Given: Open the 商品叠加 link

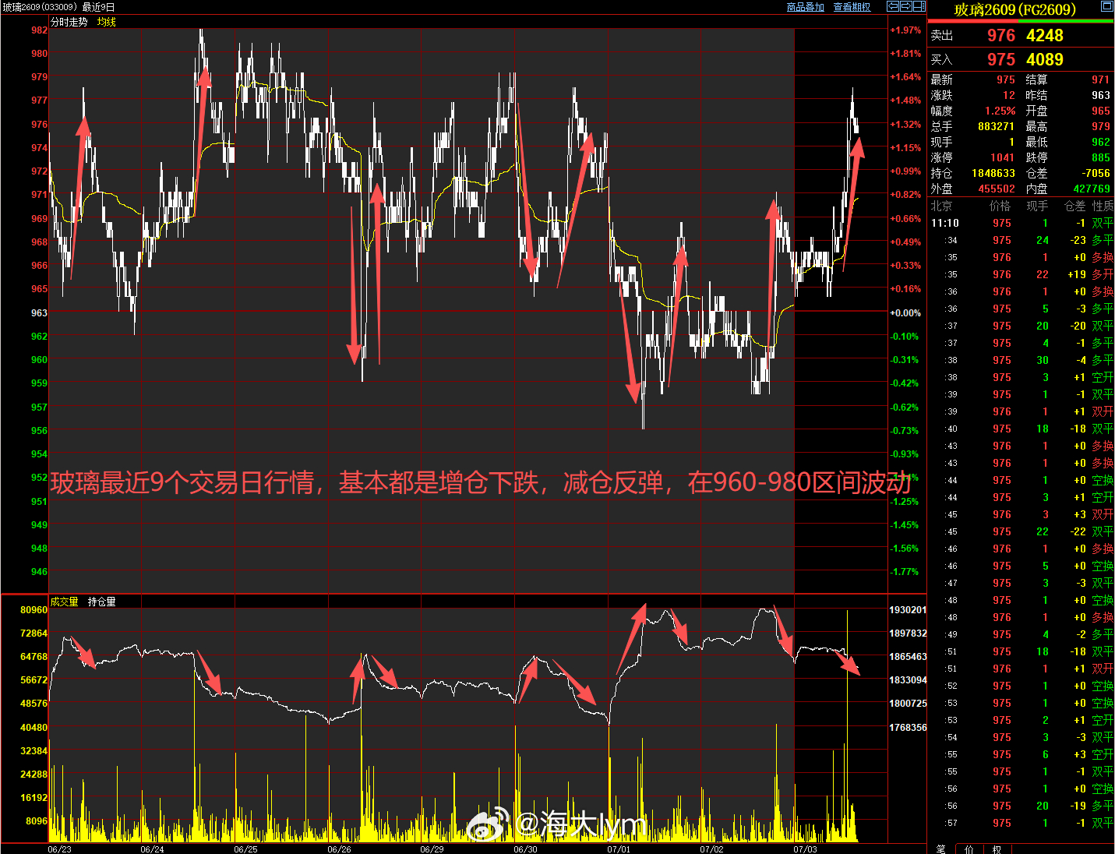Looking at the screenshot, I should (805, 7).
